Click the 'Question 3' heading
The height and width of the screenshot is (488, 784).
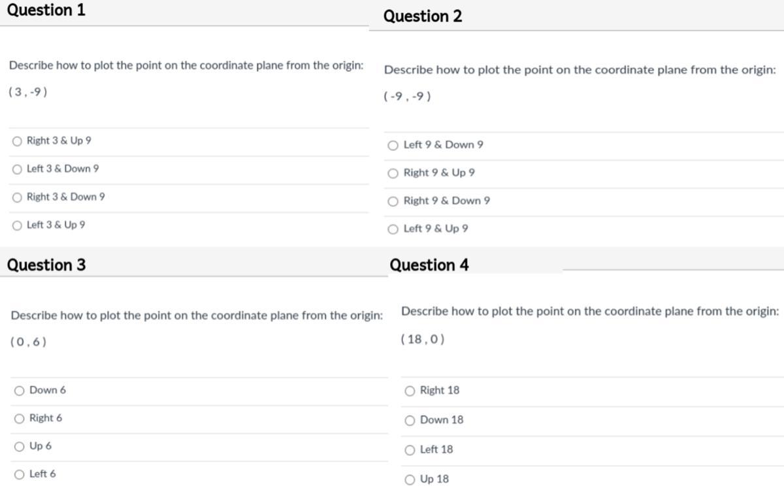[46, 265]
